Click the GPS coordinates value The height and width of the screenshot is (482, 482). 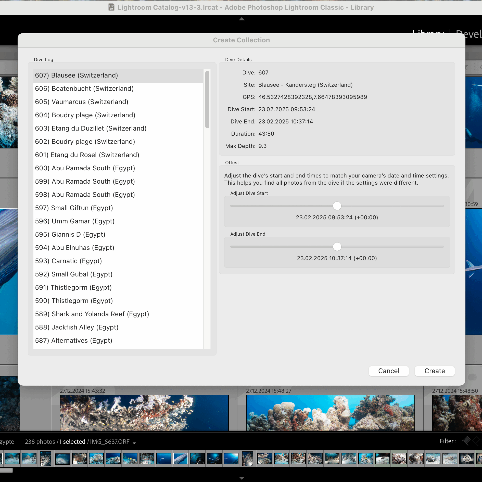click(x=313, y=97)
